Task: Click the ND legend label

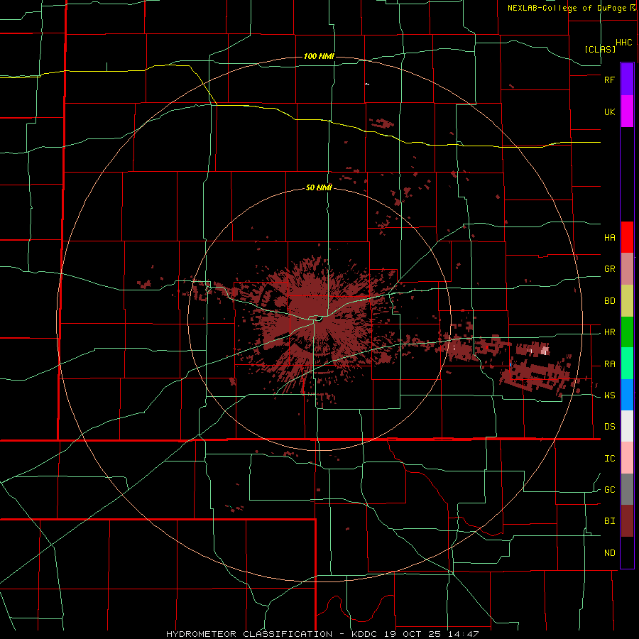Action: tap(609, 553)
